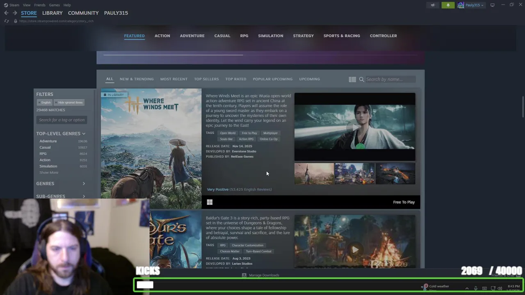The width and height of the screenshot is (525, 295).
Task: Expand the Genres filter section
Action: coord(61,184)
